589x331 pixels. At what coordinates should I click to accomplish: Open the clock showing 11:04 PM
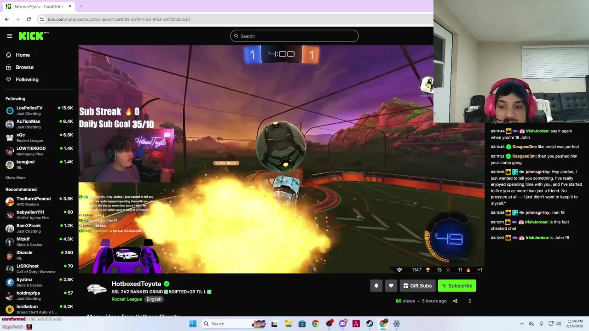click(575, 324)
